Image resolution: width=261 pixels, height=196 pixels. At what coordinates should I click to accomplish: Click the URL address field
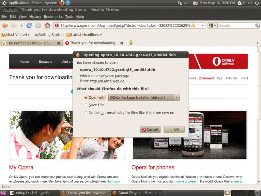[126, 25]
